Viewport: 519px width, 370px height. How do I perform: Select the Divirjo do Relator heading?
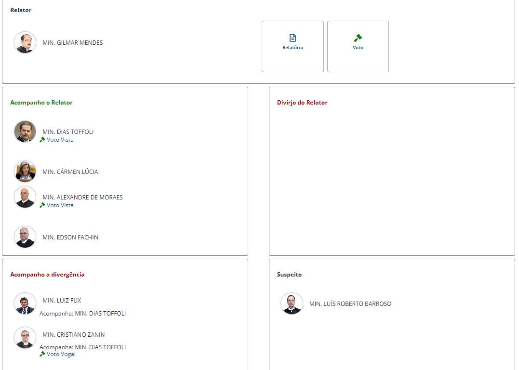click(302, 103)
